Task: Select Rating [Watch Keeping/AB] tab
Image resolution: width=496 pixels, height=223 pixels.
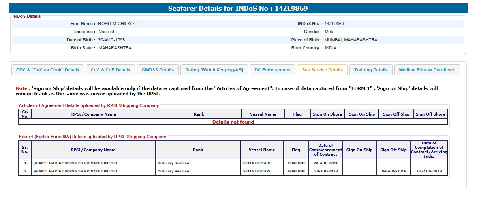Action: (x=214, y=70)
